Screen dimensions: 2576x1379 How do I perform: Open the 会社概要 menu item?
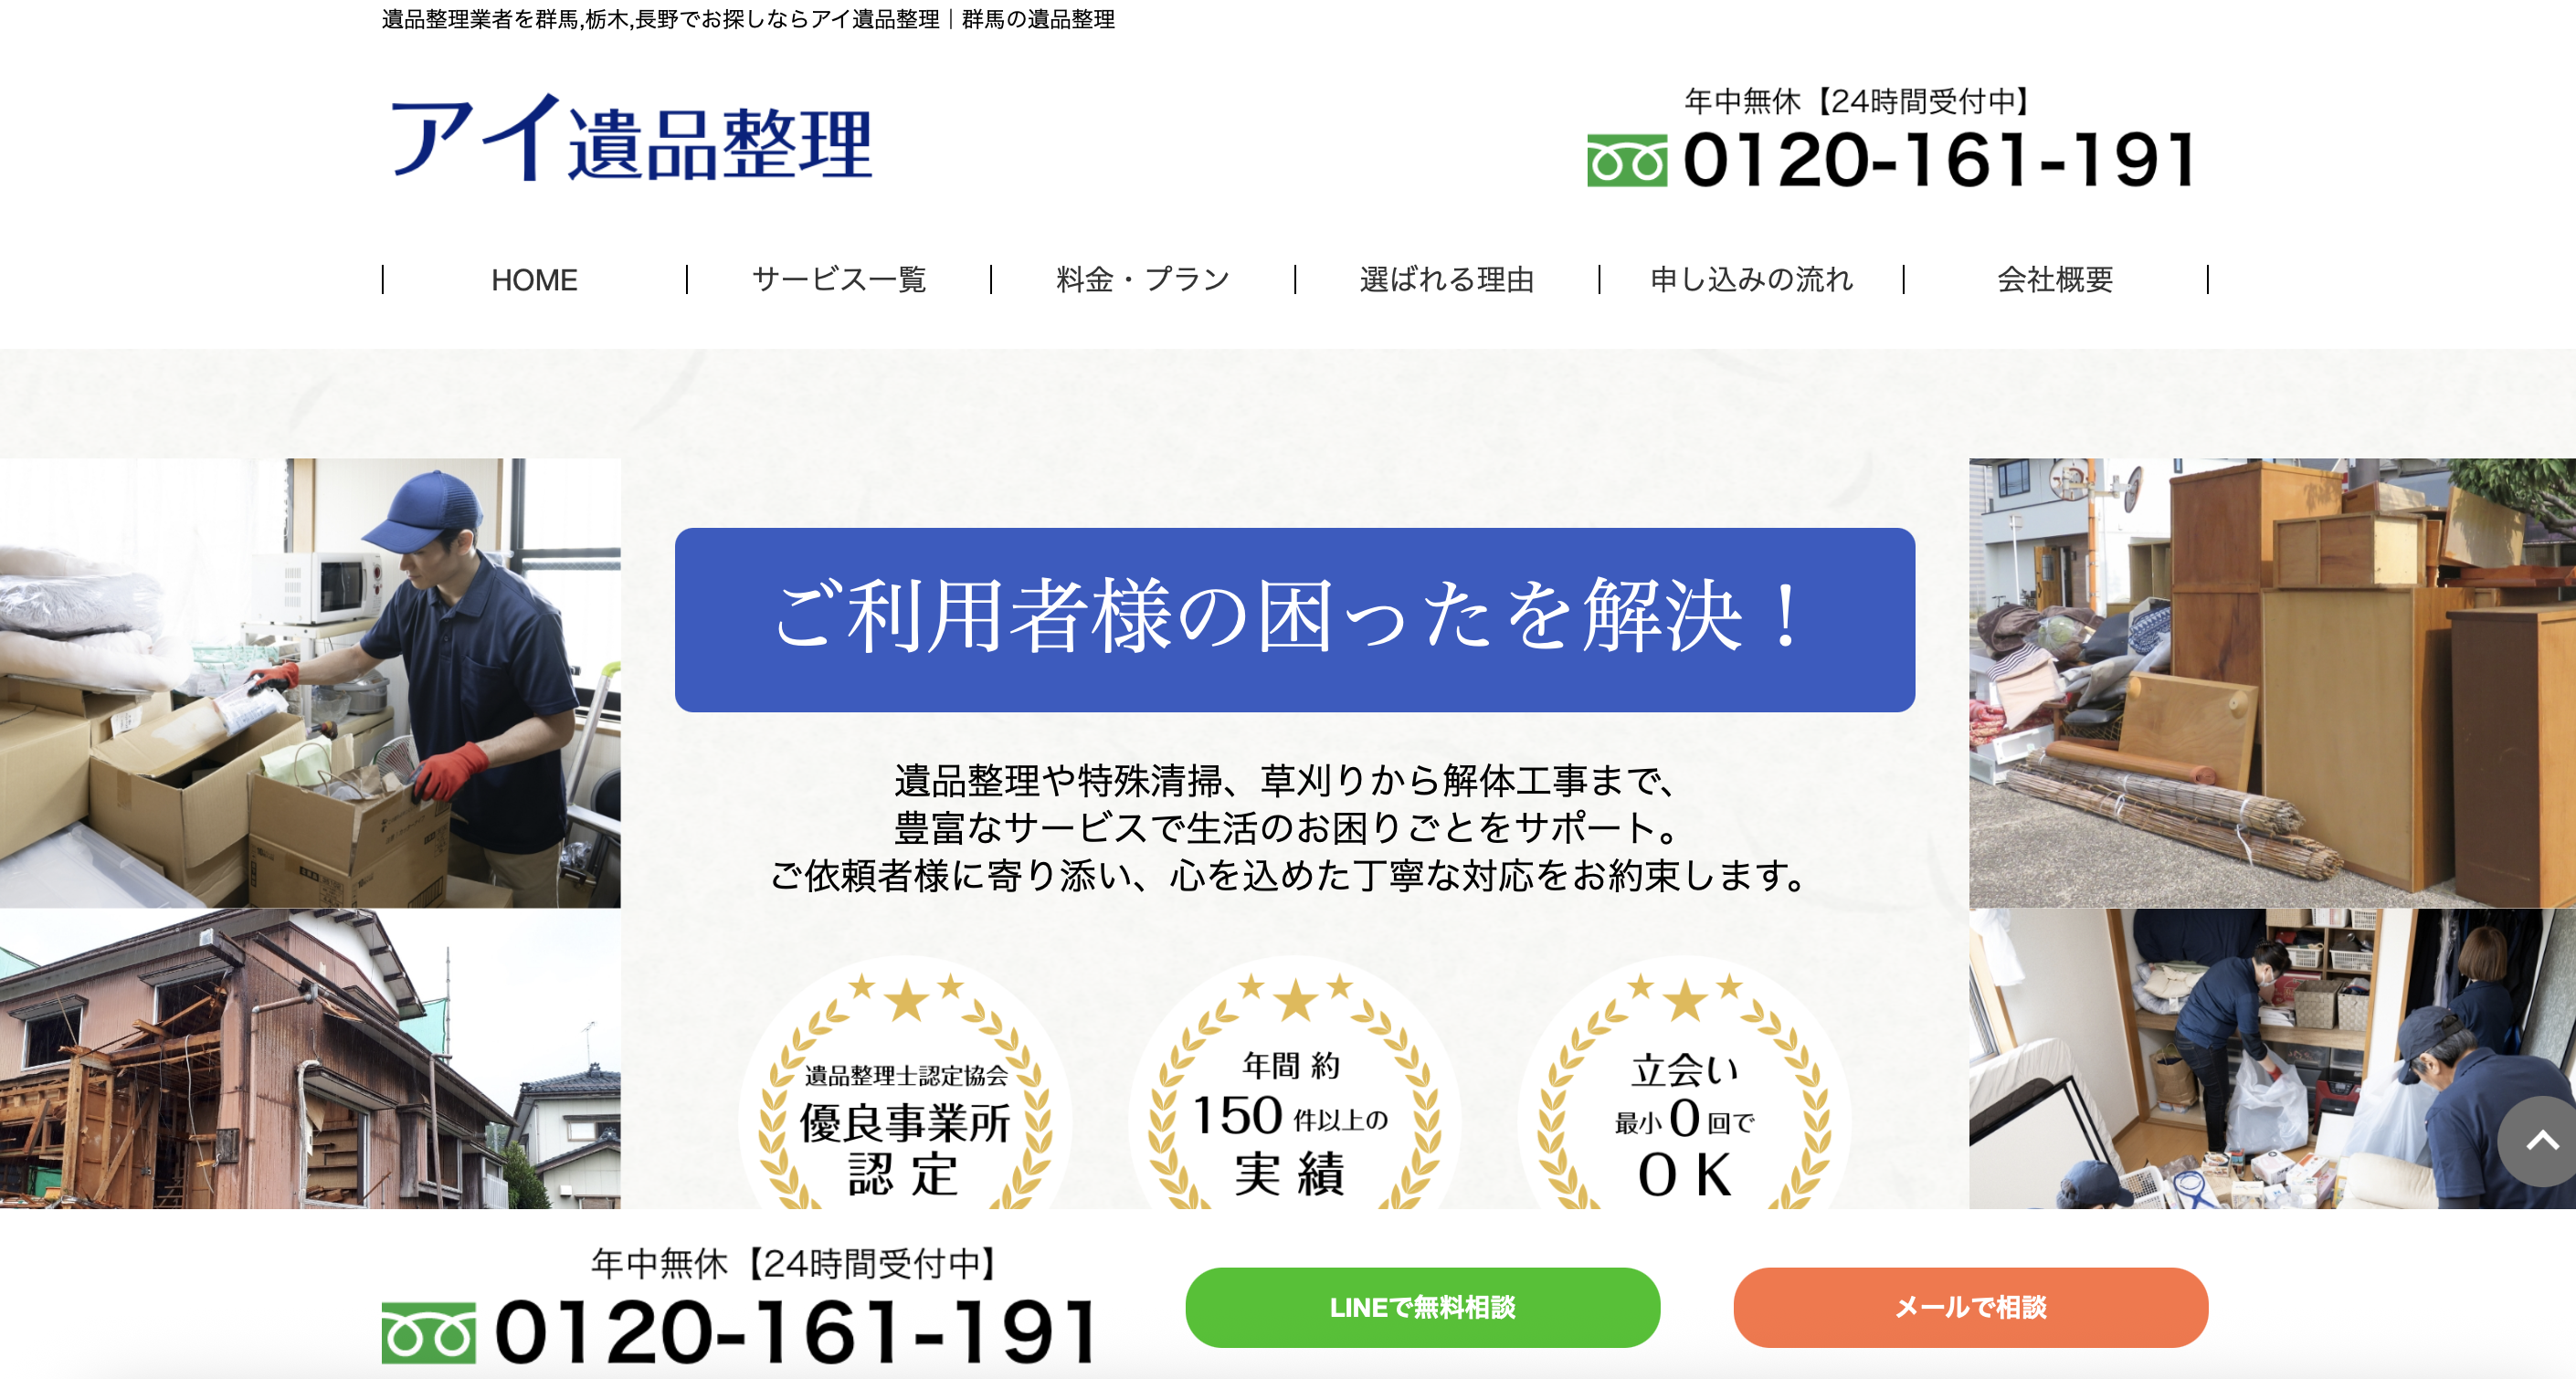coord(2055,280)
